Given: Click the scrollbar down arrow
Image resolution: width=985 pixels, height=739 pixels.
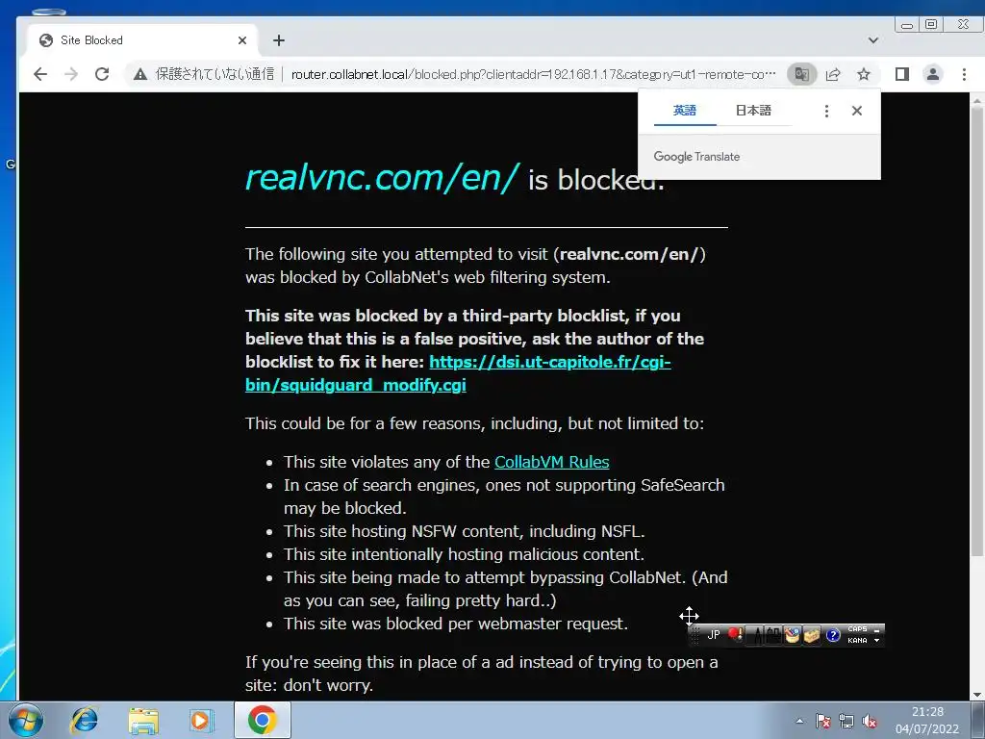Looking at the screenshot, I should point(977,695).
